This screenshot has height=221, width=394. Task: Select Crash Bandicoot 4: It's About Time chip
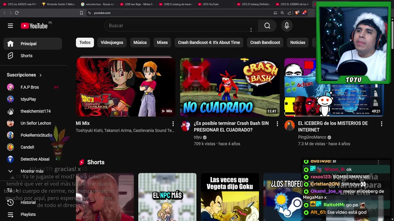209,42
